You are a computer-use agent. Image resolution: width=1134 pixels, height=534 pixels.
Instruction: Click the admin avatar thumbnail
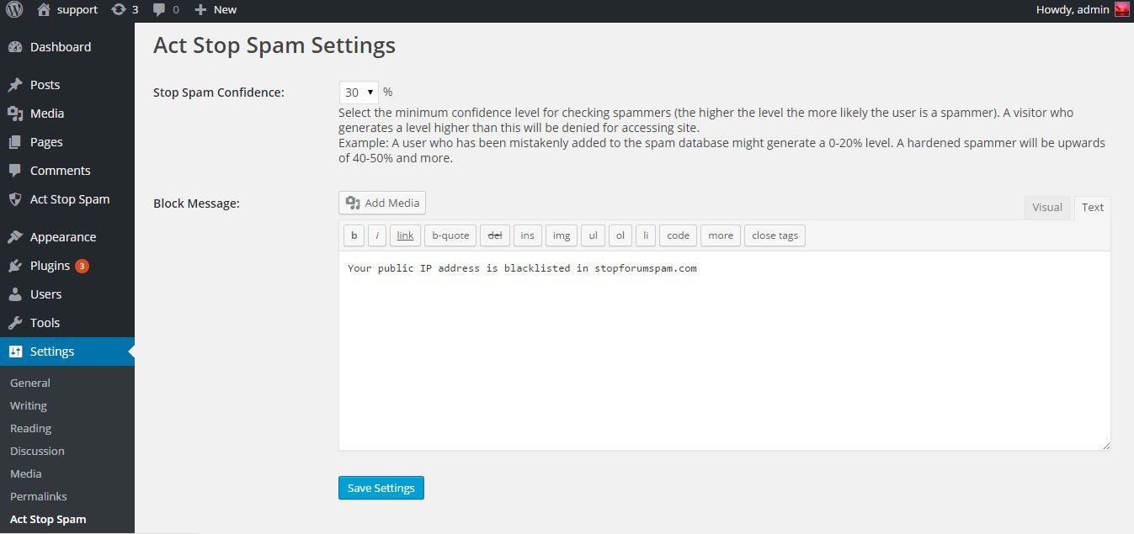tap(1121, 10)
